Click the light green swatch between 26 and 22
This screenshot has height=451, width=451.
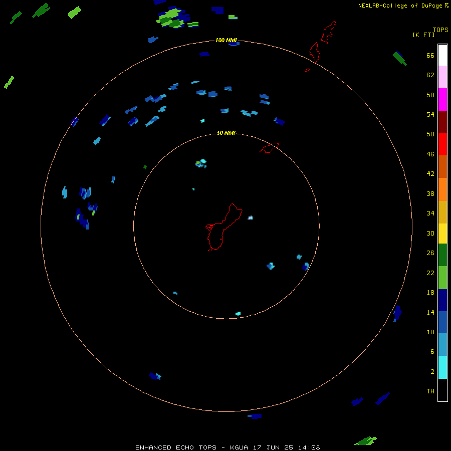click(442, 278)
